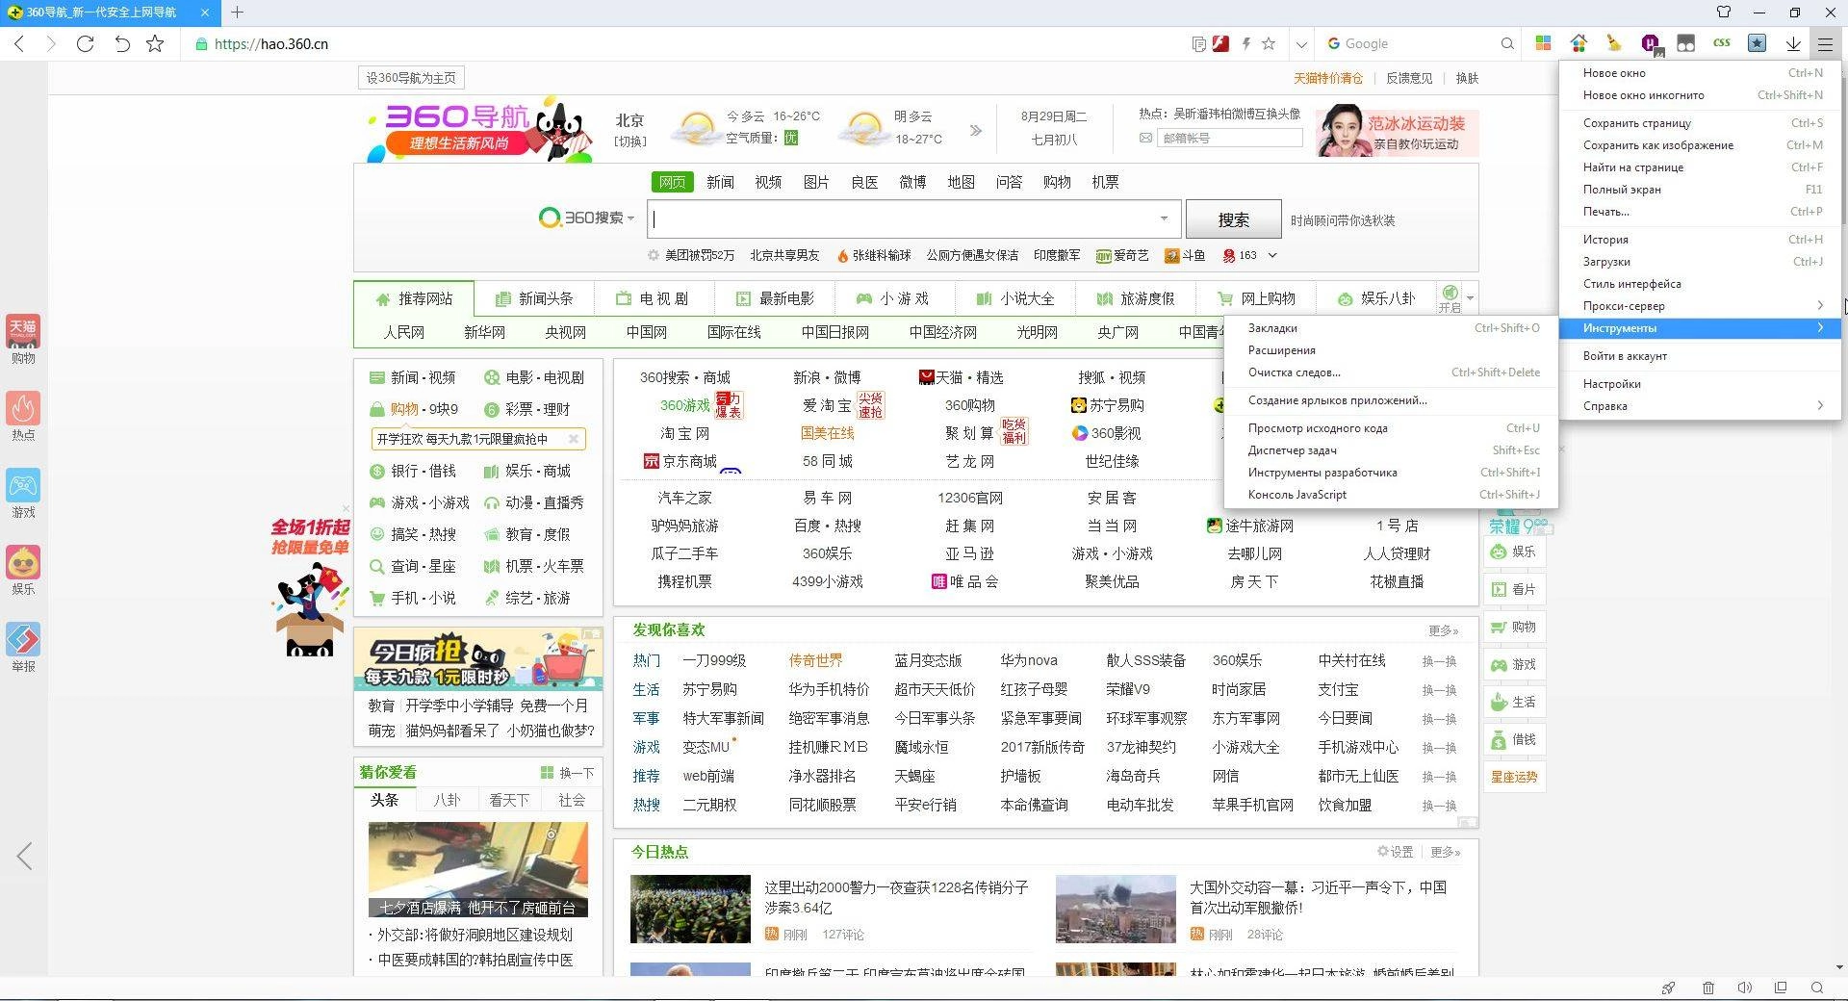This screenshot has width=1848, height=1001.
Task: Click the 淘宝网 link
Action: tap(684, 434)
